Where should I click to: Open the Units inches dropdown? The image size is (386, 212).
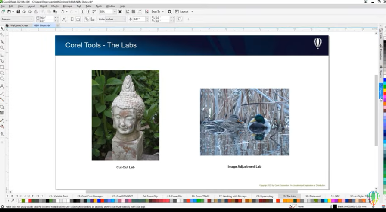(116, 19)
